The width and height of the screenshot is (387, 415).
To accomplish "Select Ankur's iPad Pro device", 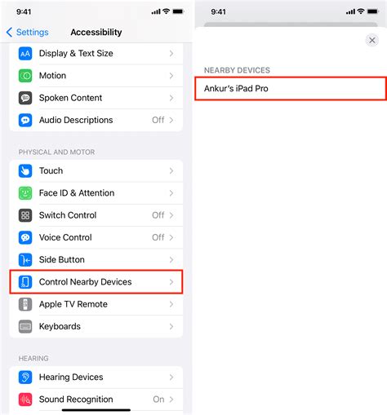I will [x=291, y=89].
